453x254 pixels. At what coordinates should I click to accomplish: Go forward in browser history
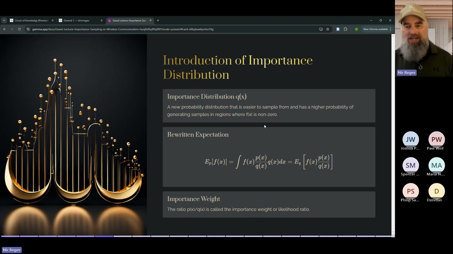tap(12, 29)
